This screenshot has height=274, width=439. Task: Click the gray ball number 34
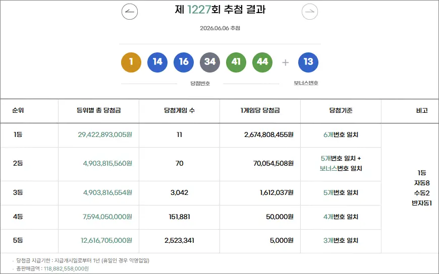[210, 62]
